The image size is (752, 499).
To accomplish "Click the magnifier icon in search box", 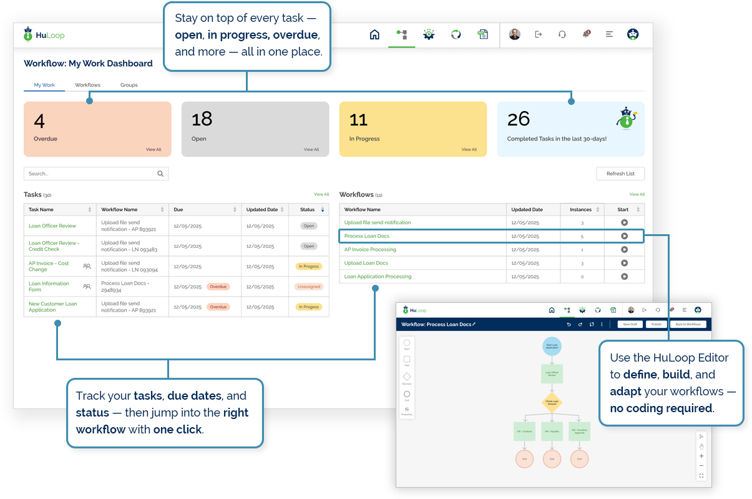I will pyautogui.click(x=160, y=174).
